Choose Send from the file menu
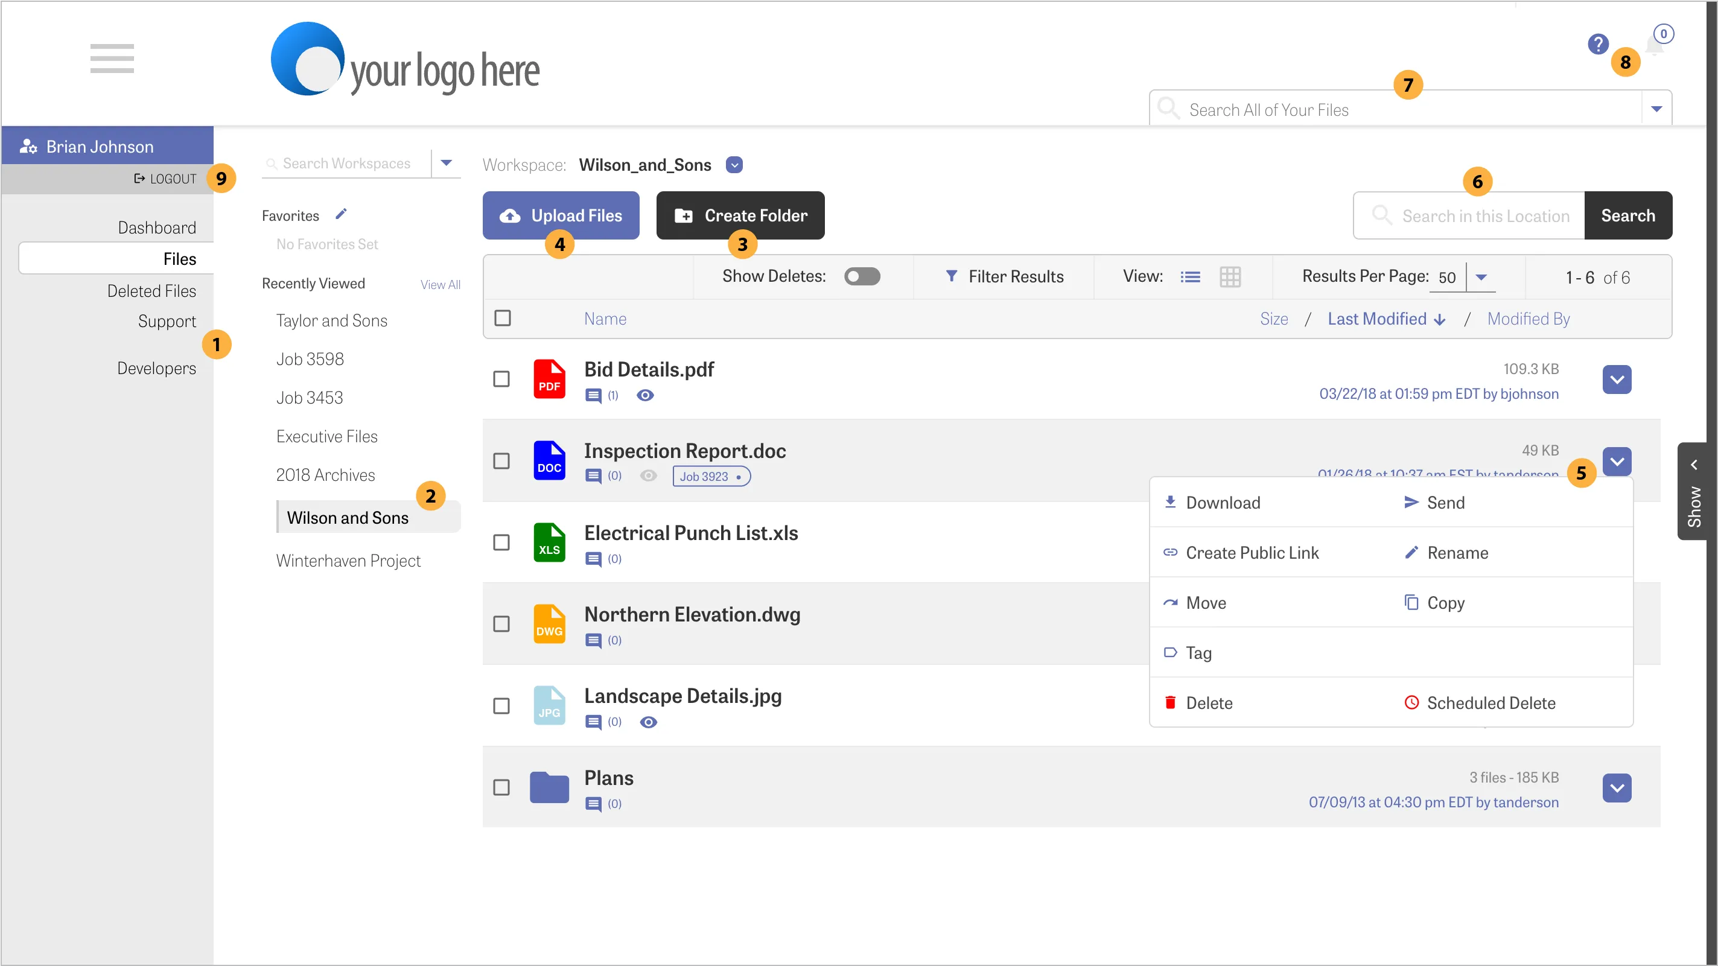Image resolution: width=1718 pixels, height=966 pixels. point(1434,503)
